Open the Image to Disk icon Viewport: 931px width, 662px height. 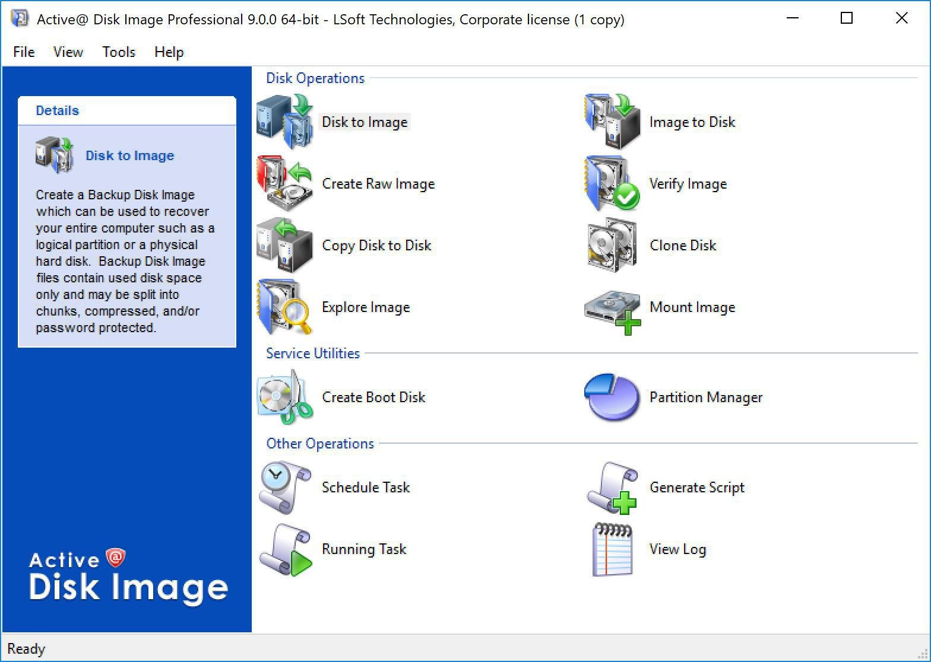tap(612, 122)
